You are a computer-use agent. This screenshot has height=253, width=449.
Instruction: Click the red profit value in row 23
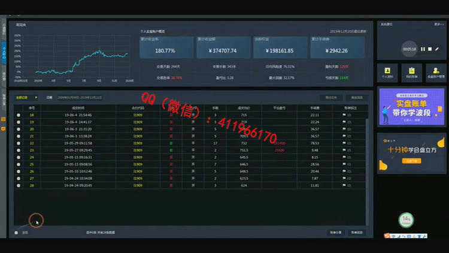pyautogui.click(x=279, y=150)
